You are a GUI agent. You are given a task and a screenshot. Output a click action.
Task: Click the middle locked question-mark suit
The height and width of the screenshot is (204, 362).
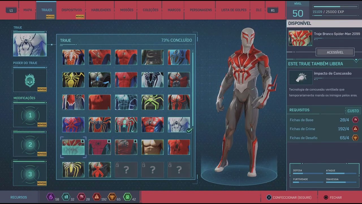(152, 169)
